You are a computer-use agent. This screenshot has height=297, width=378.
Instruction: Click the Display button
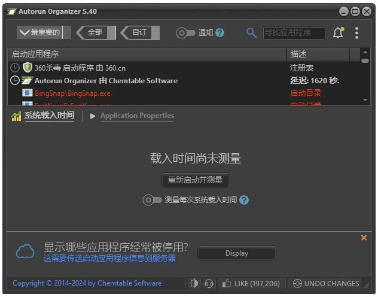tap(237, 253)
